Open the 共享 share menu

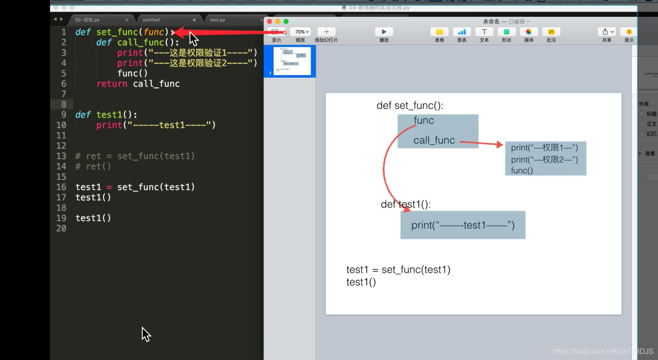point(607,32)
